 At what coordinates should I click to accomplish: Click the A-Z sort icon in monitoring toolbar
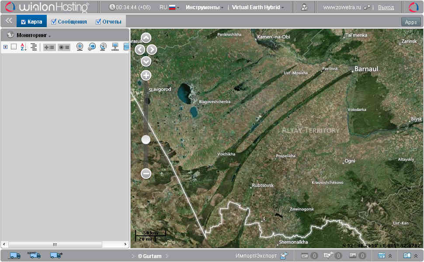pyautogui.click(x=24, y=47)
